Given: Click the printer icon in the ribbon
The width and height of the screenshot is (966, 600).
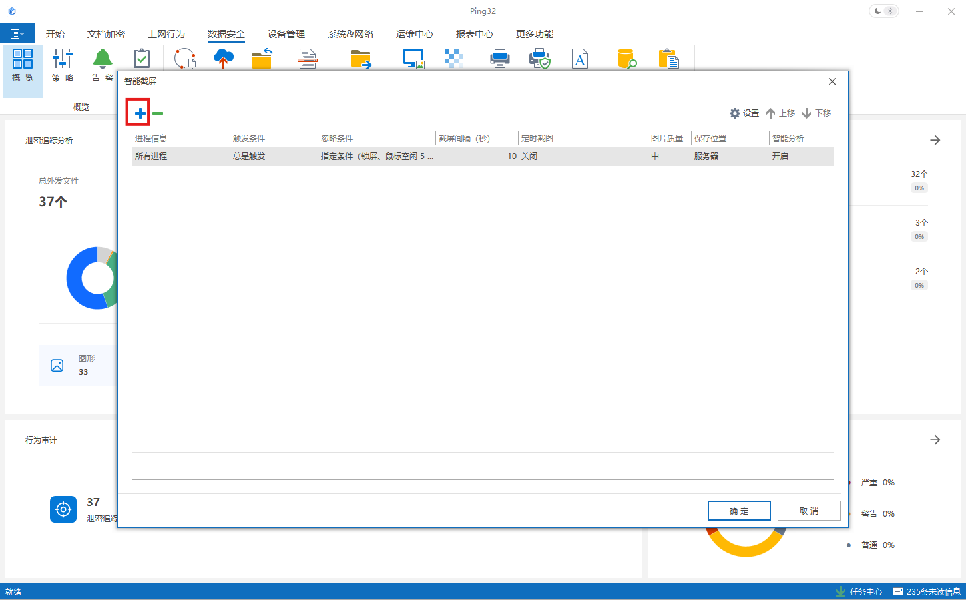Looking at the screenshot, I should (x=499, y=59).
